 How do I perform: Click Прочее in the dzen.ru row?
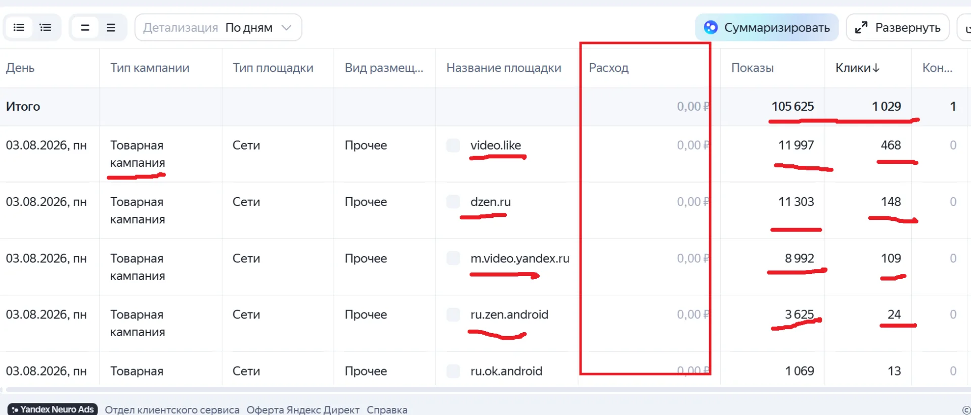[x=366, y=202]
